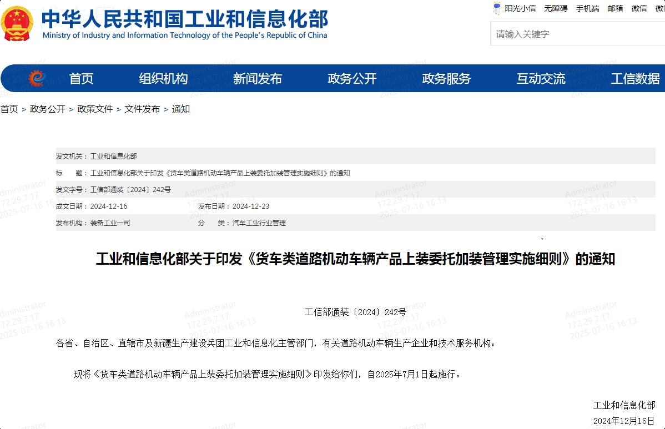This screenshot has height=429, width=665.
Task: Open the 无障碍 accessibility link
Action: 556,8
